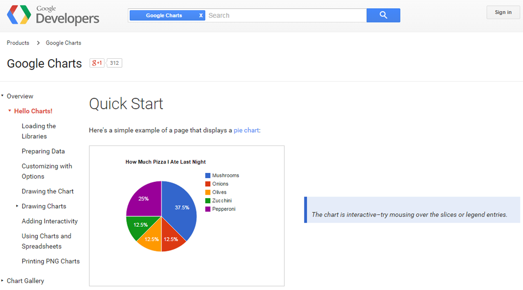Open Adding Interactivity sidebar item

pyautogui.click(x=50, y=222)
